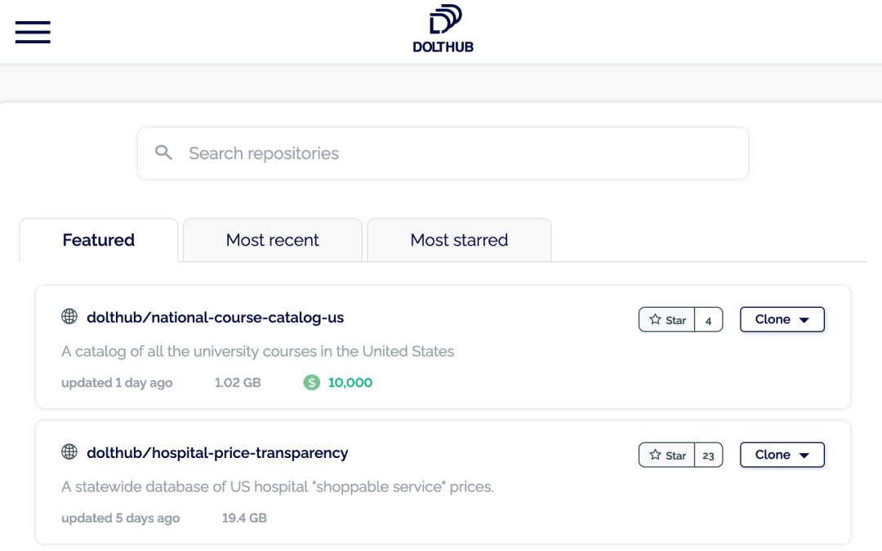Screen dimensions: 882x551
Task: Click globe icon beside hospital-price-transparency
Action: point(69,452)
